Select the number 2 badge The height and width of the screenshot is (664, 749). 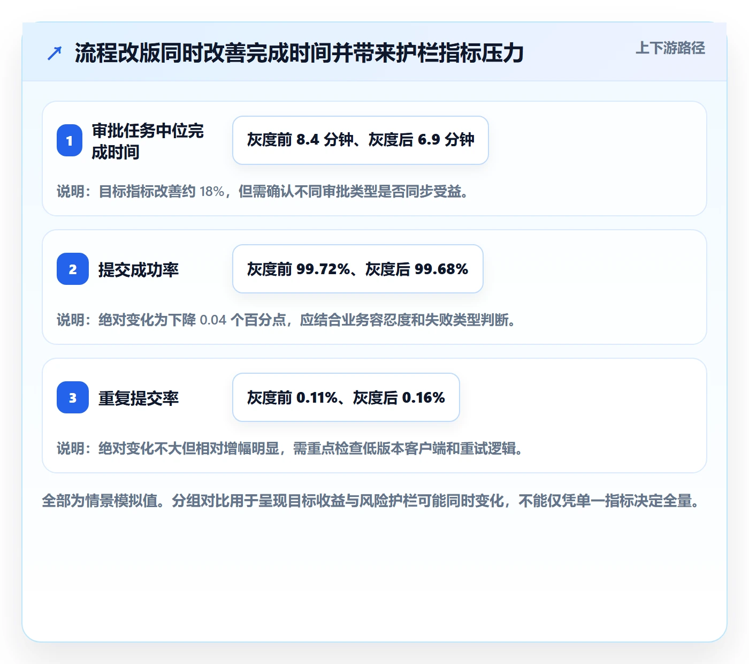click(73, 269)
